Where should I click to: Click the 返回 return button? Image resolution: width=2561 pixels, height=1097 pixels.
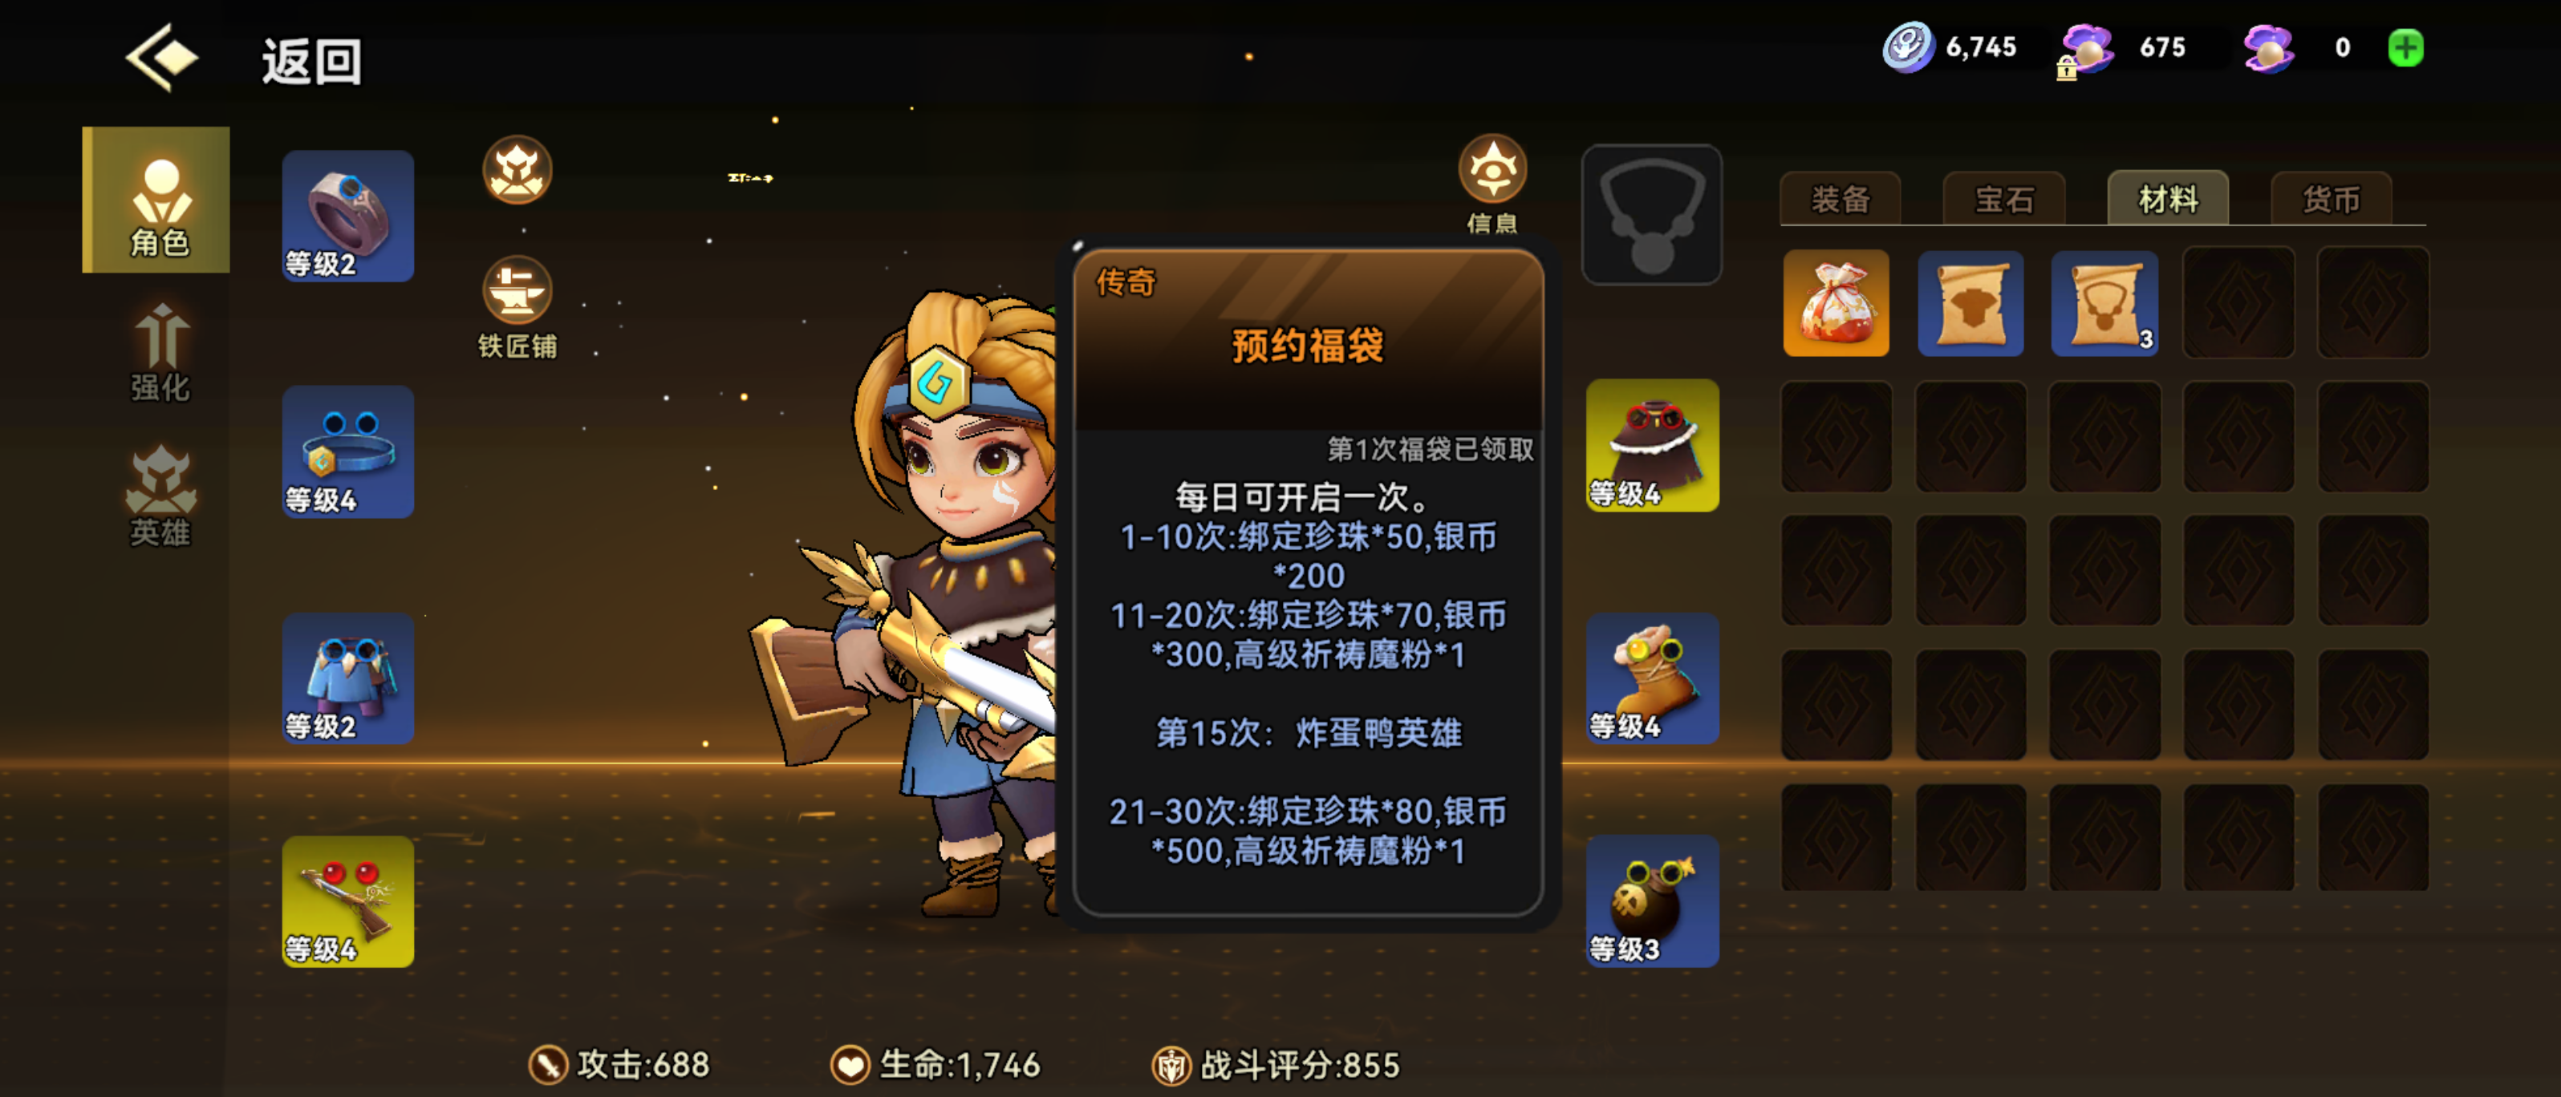[312, 62]
